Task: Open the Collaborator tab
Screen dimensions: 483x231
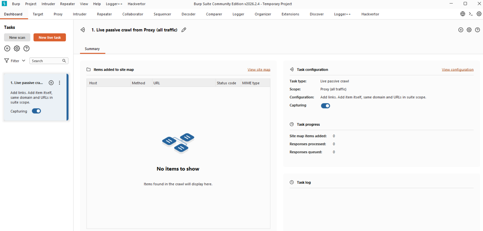Action: pos(133,14)
